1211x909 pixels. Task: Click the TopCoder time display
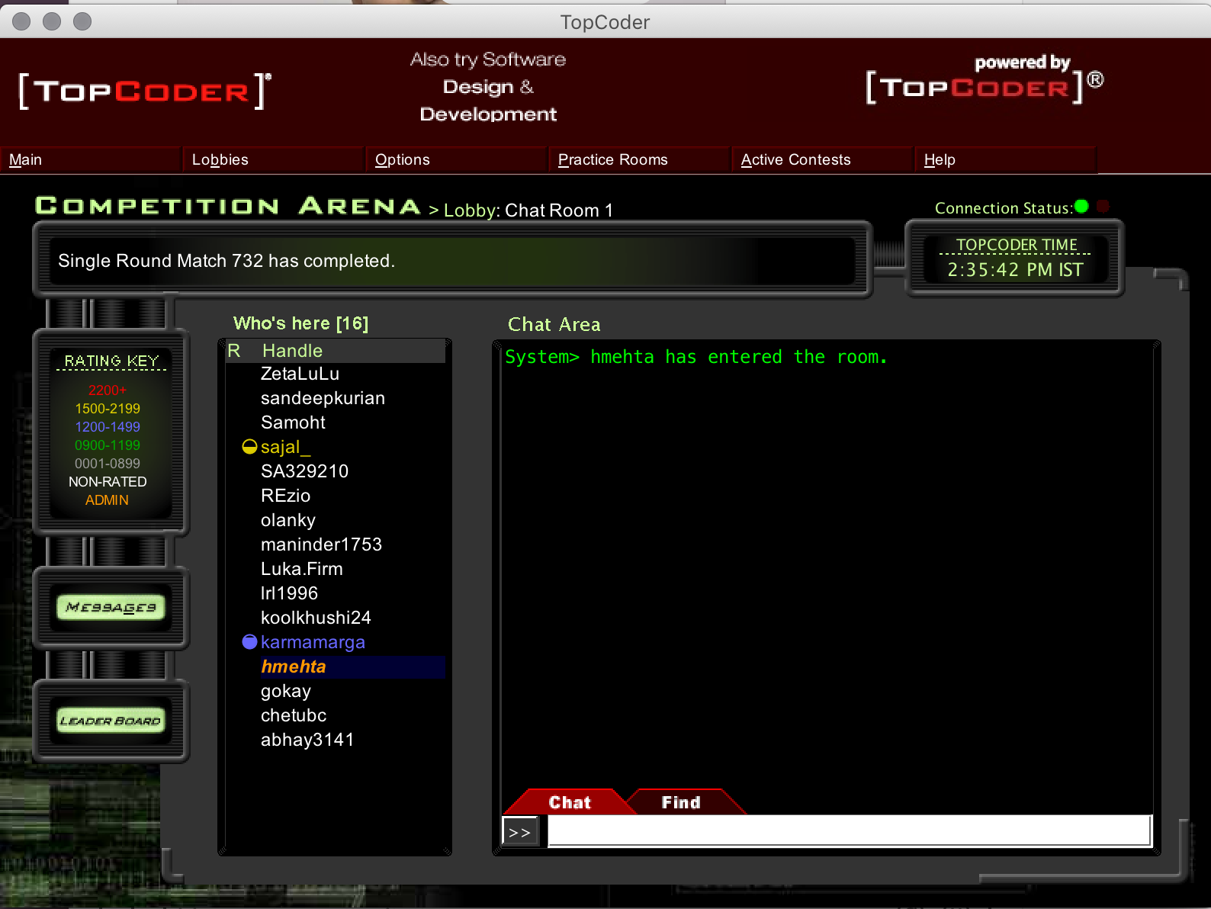tap(1015, 259)
